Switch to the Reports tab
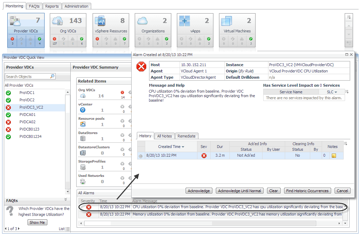This screenshot has width=360, height=235. 52,6
